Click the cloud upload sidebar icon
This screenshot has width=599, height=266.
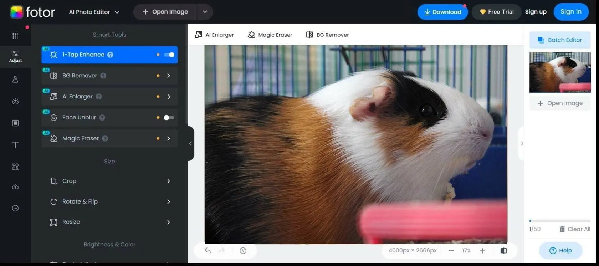(15, 187)
